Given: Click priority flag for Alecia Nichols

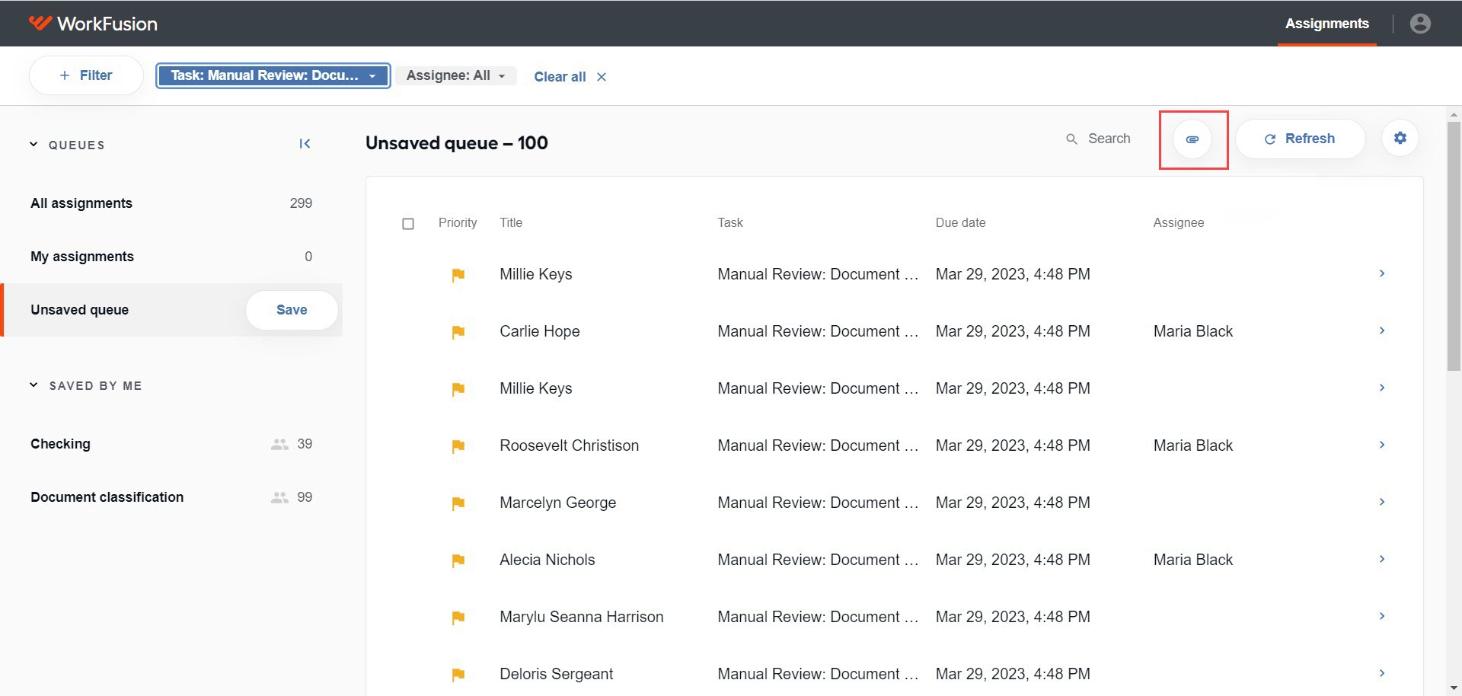Looking at the screenshot, I should point(458,560).
